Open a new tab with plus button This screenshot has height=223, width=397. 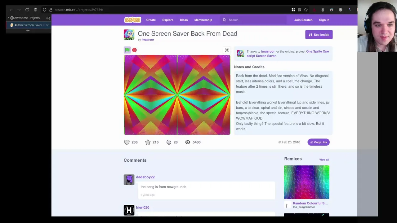(x=28, y=30)
